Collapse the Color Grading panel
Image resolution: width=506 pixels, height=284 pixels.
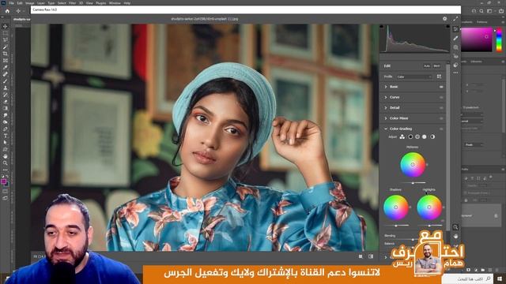385,129
